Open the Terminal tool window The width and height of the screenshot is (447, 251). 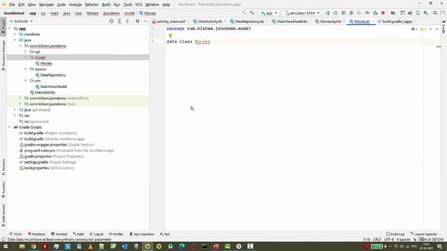[59, 234]
